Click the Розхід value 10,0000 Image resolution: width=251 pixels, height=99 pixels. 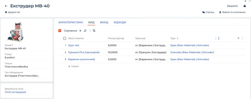click(x=113, y=52)
